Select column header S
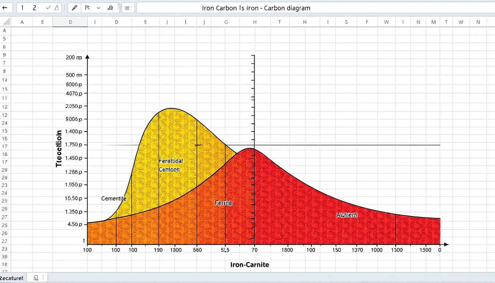The image size is (495, 283). click(346, 22)
